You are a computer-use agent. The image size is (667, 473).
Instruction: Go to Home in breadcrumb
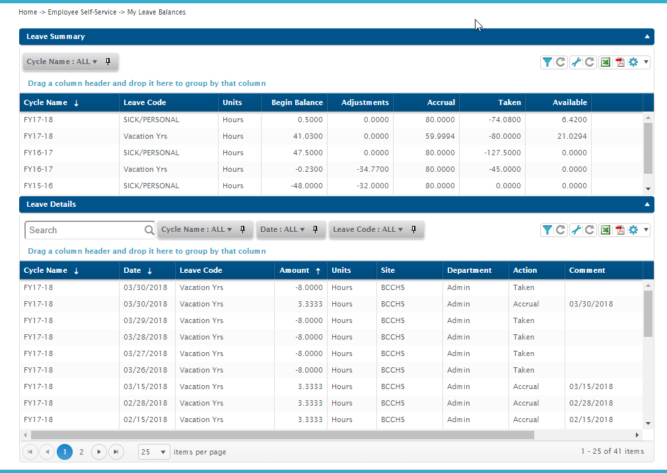click(28, 12)
